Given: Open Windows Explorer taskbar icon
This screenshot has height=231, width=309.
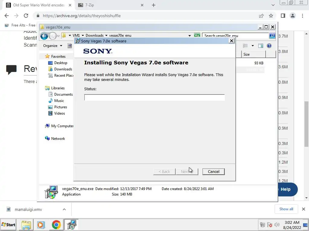Looking at the screenshot, I should click(x=26, y=225).
